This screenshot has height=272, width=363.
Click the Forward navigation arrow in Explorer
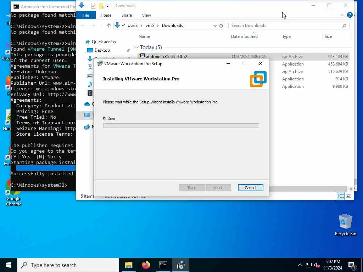click(93, 25)
